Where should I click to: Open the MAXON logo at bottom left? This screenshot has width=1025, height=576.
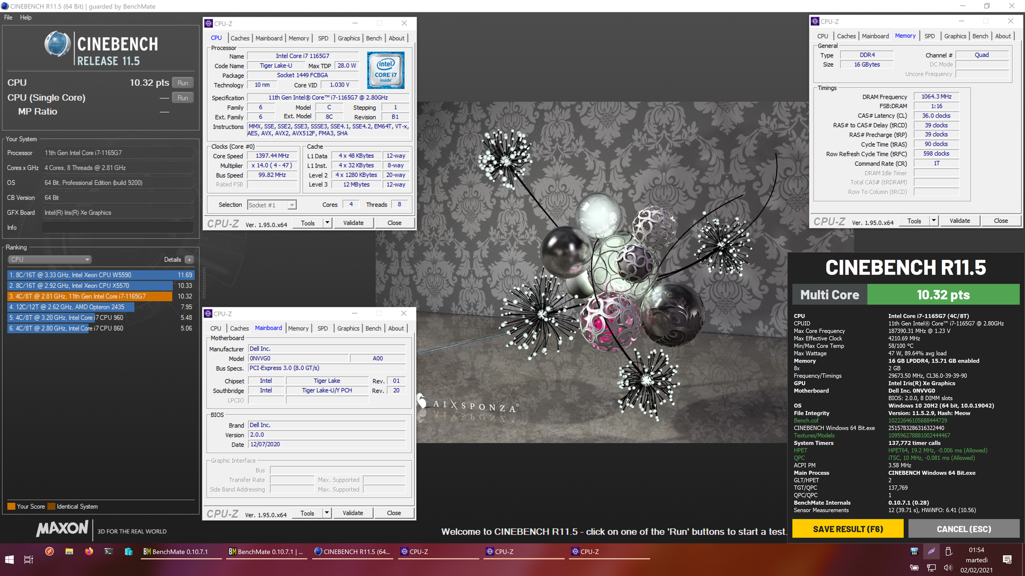[x=62, y=529]
